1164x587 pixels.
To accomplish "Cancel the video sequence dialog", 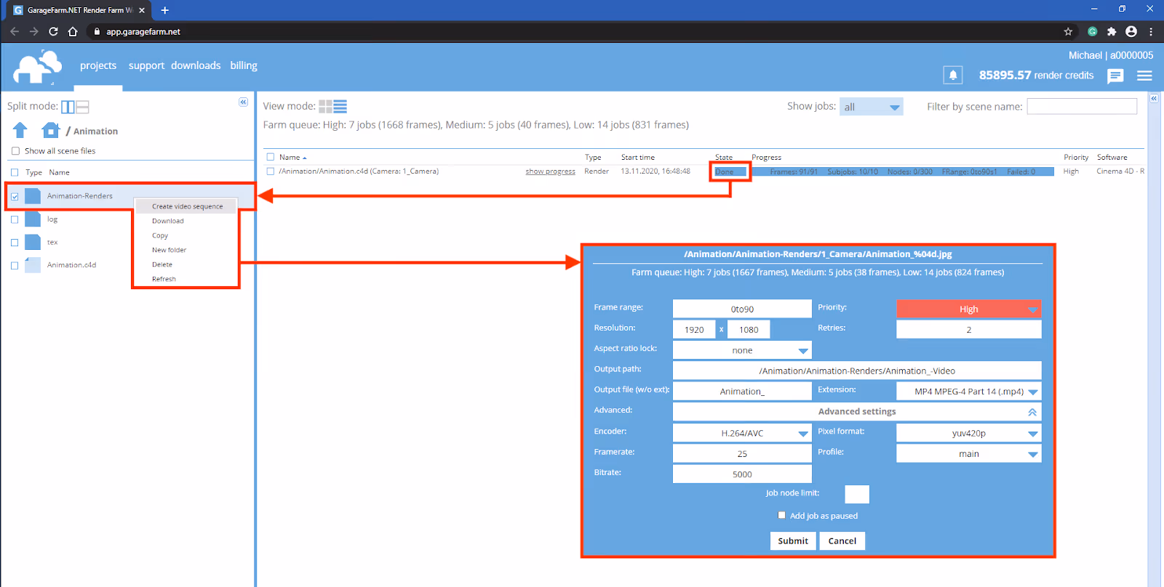I will click(x=842, y=541).
